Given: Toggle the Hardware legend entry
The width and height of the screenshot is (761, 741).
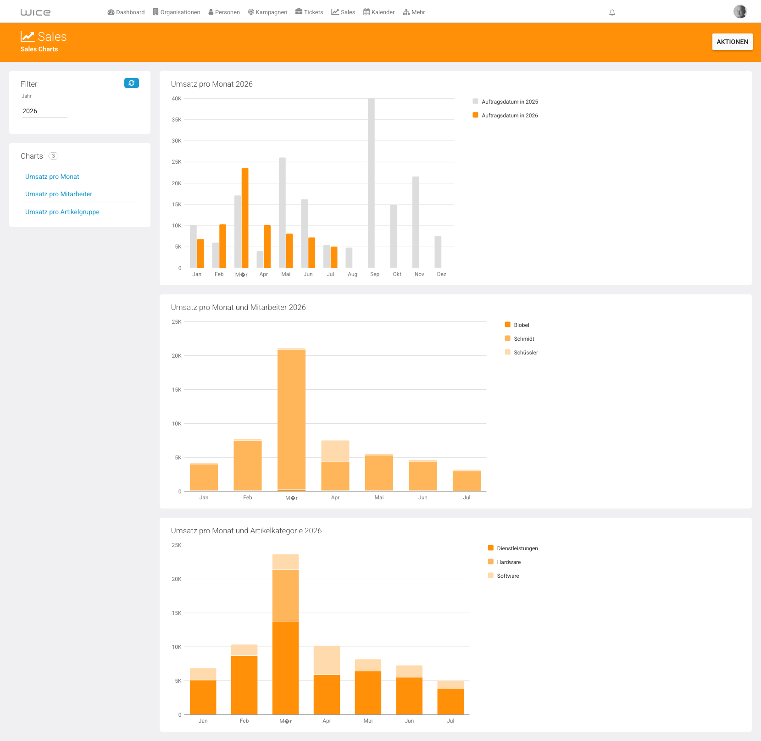Looking at the screenshot, I should [504, 562].
